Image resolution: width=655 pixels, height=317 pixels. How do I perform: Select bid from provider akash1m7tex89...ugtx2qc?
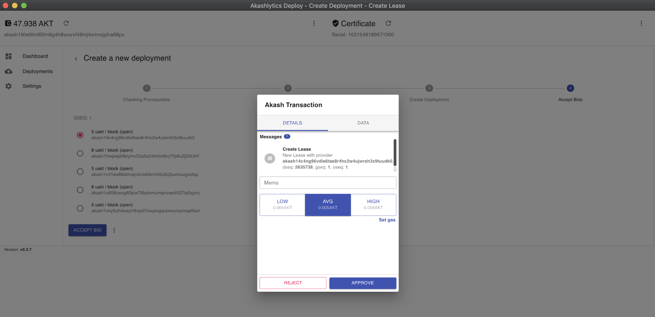(80, 171)
